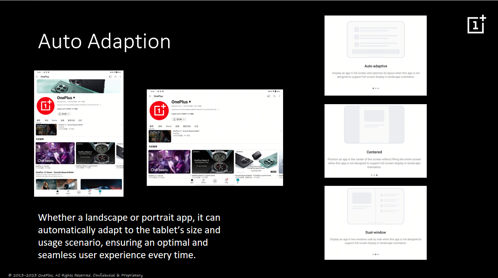Viewport: 498px width, 278px height.
Task: Tap the OnePlus channel avatar in the portrait screenshot
Action: point(45,106)
